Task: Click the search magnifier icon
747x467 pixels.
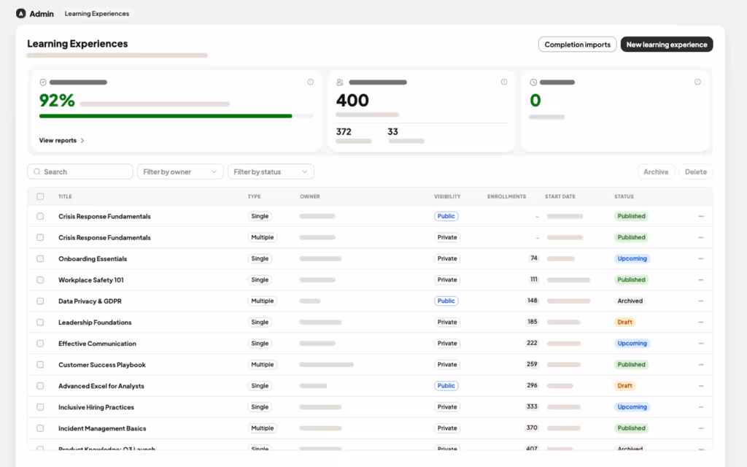Action: [36, 171]
